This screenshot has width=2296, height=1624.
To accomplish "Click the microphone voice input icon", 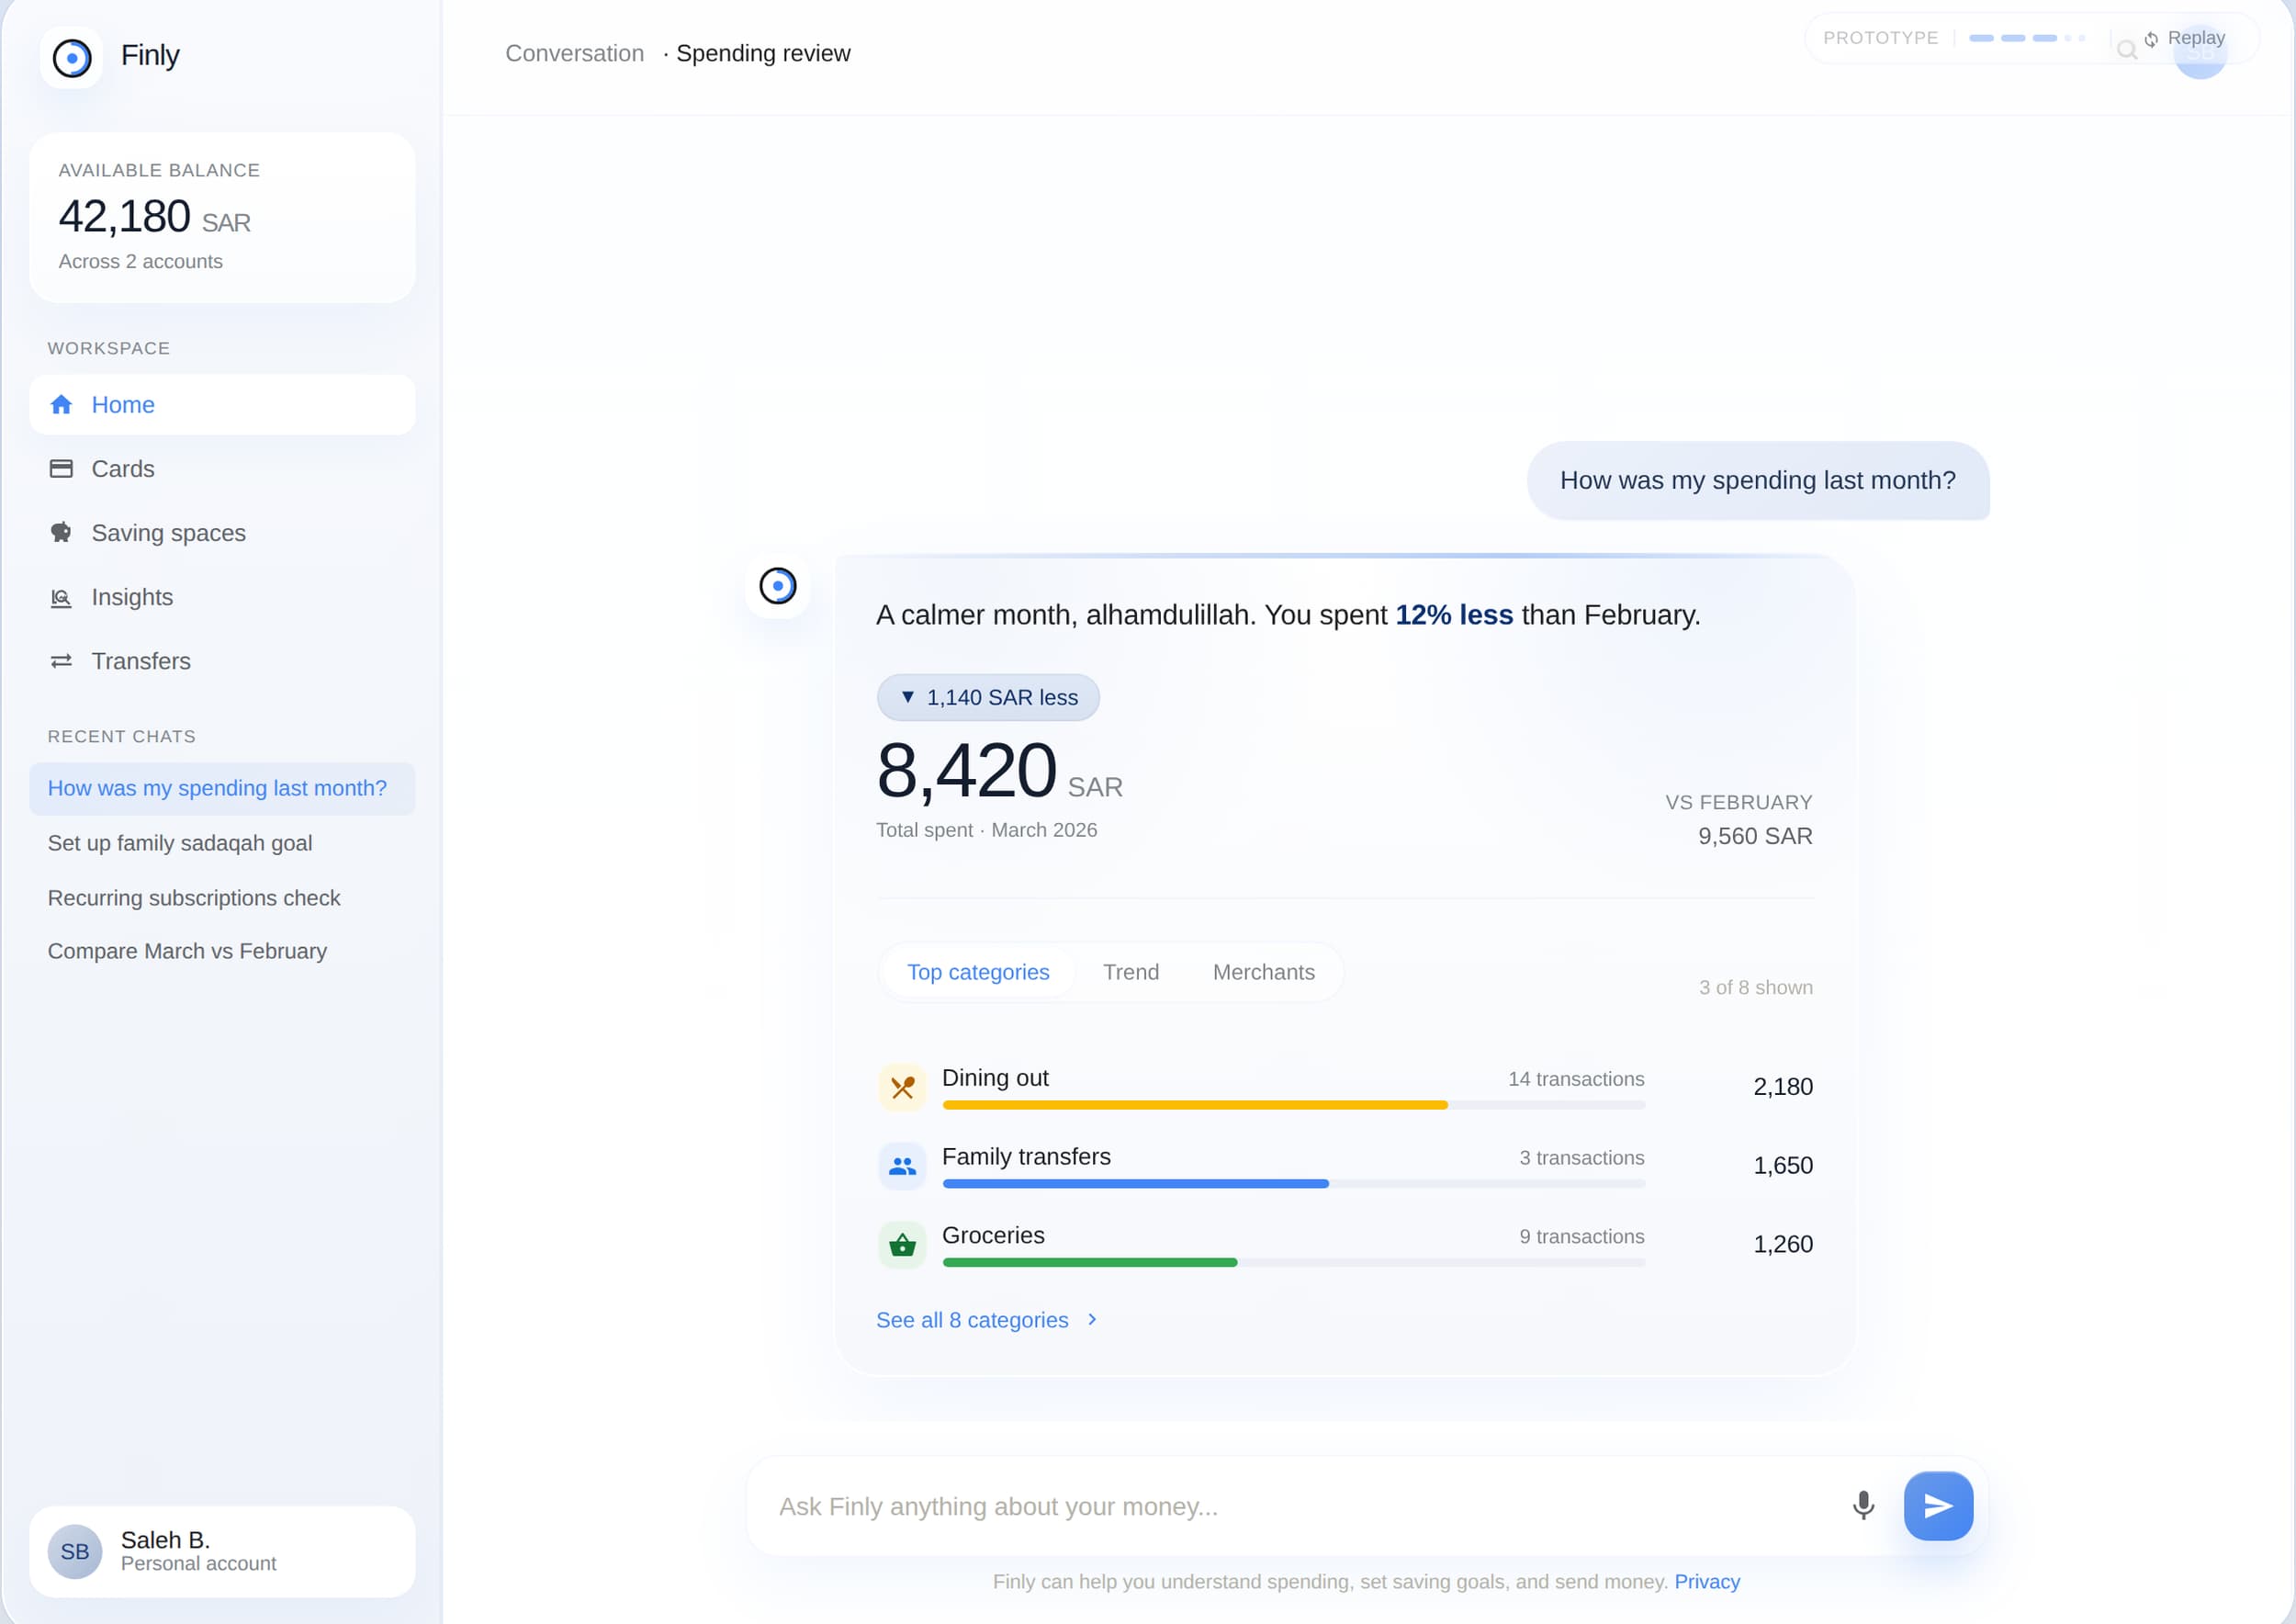I will 1863,1505.
